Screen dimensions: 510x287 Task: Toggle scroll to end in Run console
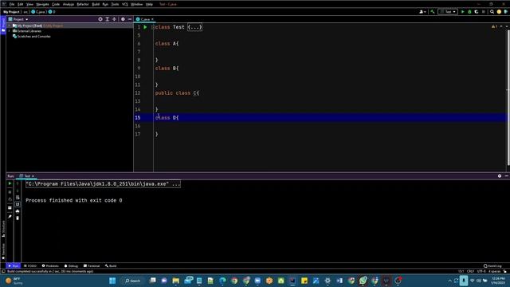tap(18, 204)
